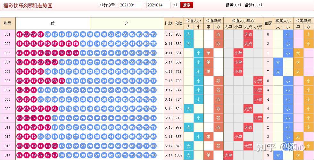The width and height of the screenshot is (314, 160).
Task: Click ball 01 in row 011
Action: point(20,127)
